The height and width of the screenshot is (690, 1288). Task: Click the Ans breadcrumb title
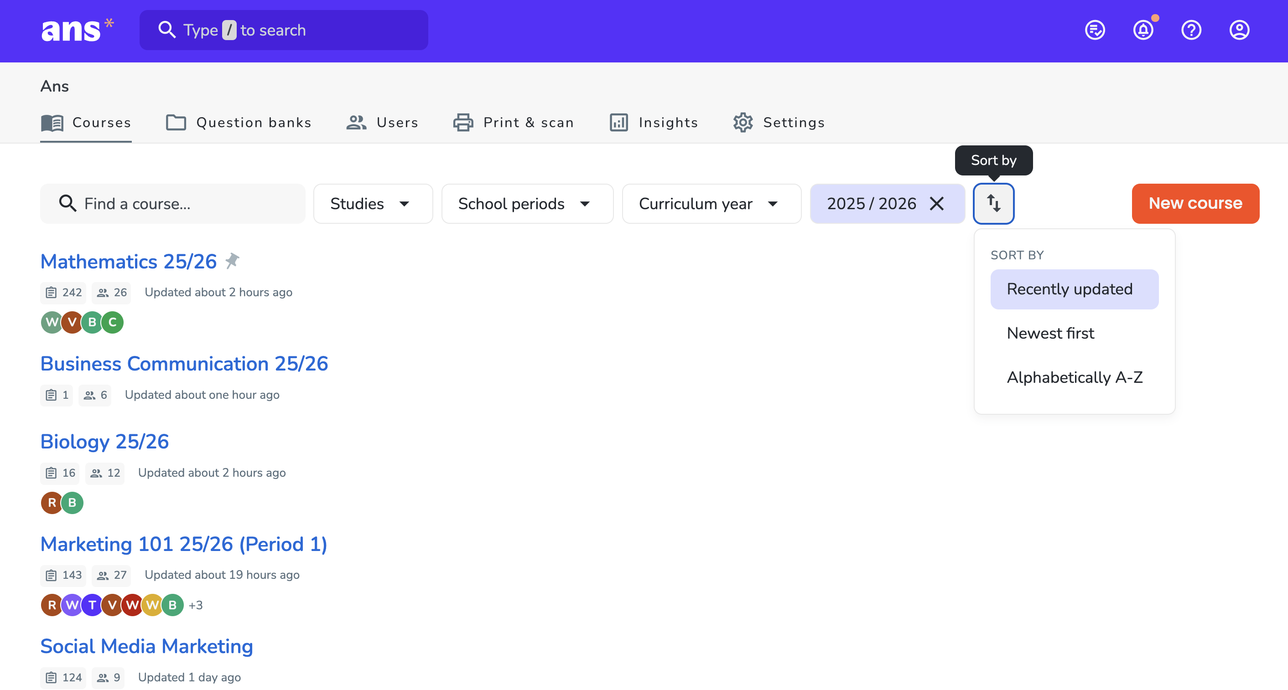pyautogui.click(x=54, y=87)
